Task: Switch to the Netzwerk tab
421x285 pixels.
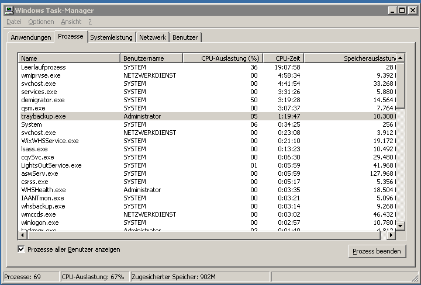Action: pyautogui.click(x=153, y=37)
